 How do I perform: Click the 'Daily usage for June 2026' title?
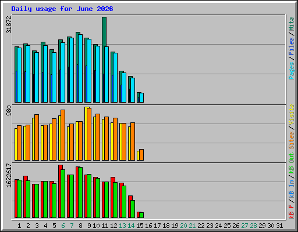(x=62, y=9)
